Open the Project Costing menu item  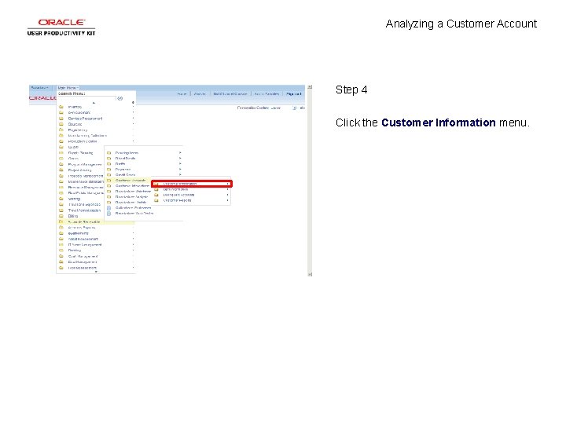(x=81, y=170)
